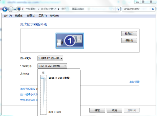Click the magnifier icon in search box
157x116 pixels.
coord(153,9)
